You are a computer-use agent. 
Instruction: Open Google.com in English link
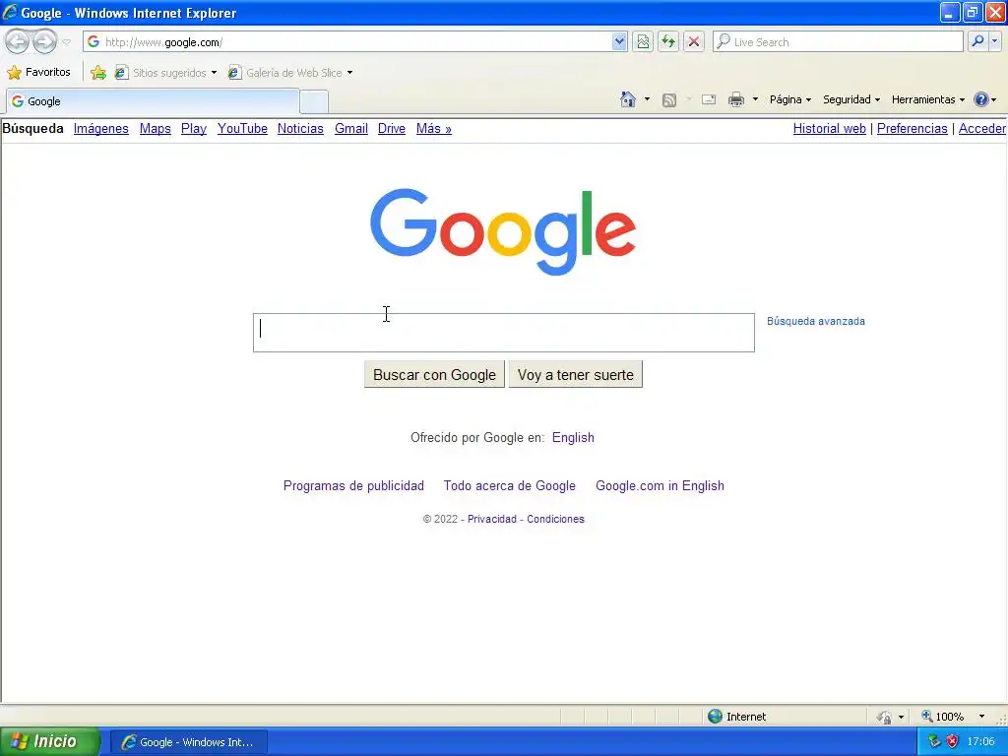pyautogui.click(x=660, y=486)
